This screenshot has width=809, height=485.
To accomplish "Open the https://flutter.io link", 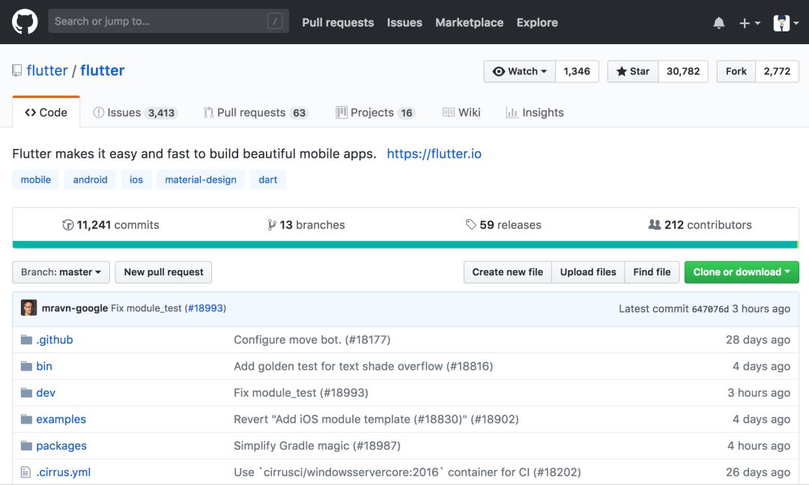I will pyautogui.click(x=434, y=153).
